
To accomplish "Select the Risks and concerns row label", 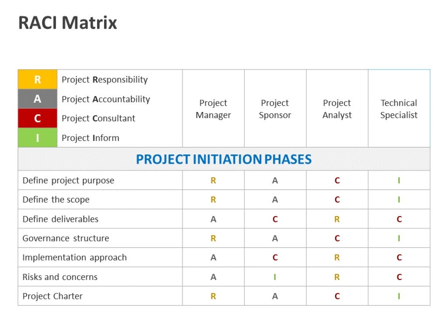I will click(x=60, y=277).
